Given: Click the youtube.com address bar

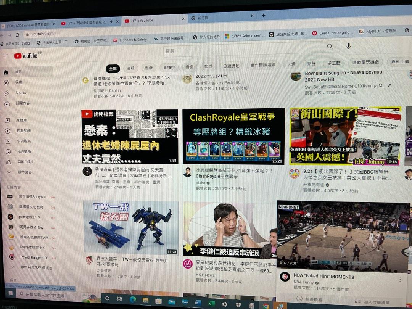Looking at the screenshot, I should click(43, 34).
